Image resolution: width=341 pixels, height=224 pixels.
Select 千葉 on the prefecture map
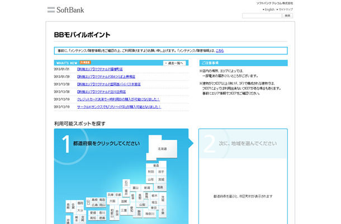click(163, 212)
